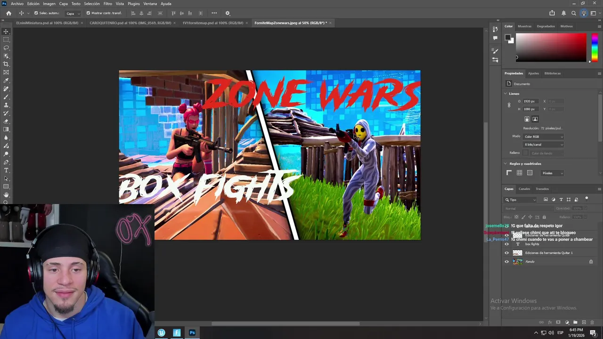Open the Filtro menu
The height and width of the screenshot is (339, 603).
coord(108,4)
